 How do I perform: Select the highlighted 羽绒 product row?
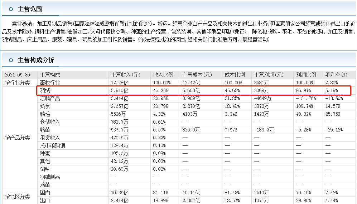coord(193,90)
